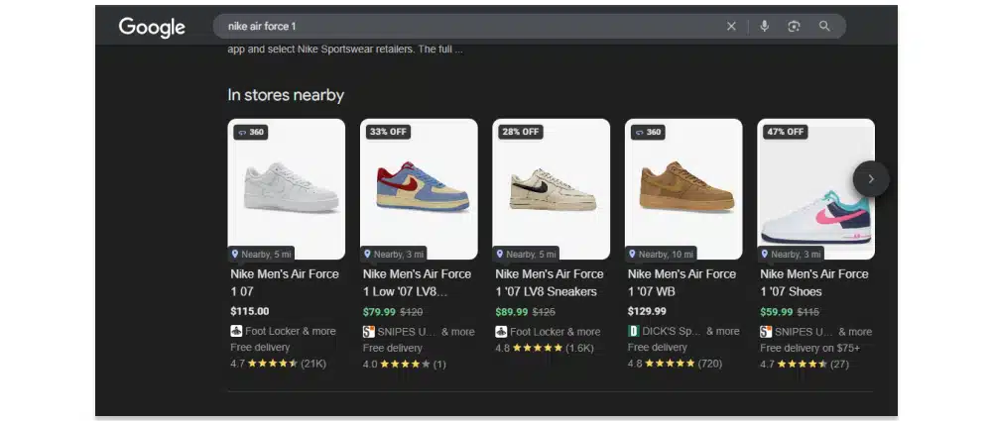
Task: Open Google Lens image search icon
Action: pos(794,27)
